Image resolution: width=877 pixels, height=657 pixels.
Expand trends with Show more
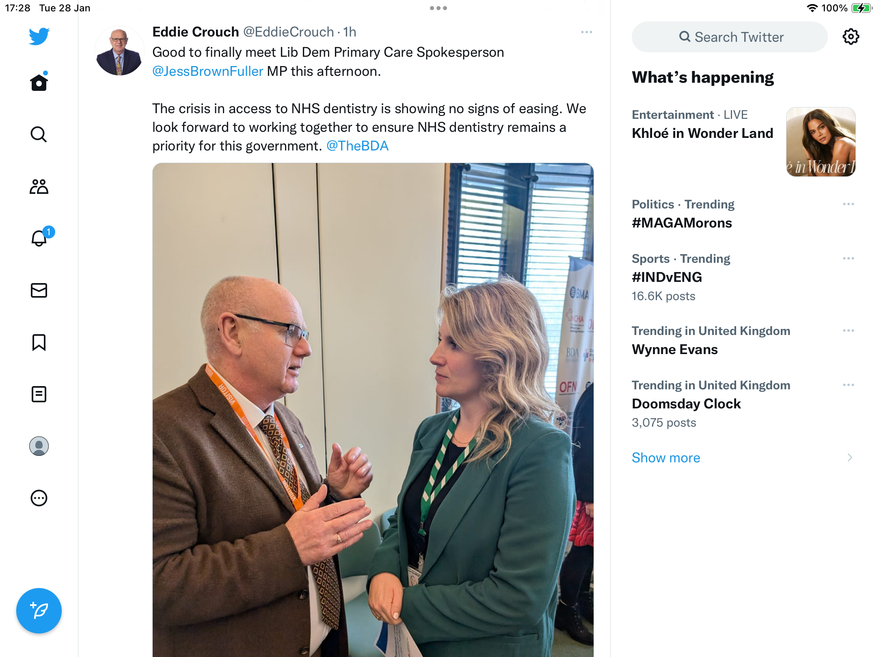[x=666, y=458]
